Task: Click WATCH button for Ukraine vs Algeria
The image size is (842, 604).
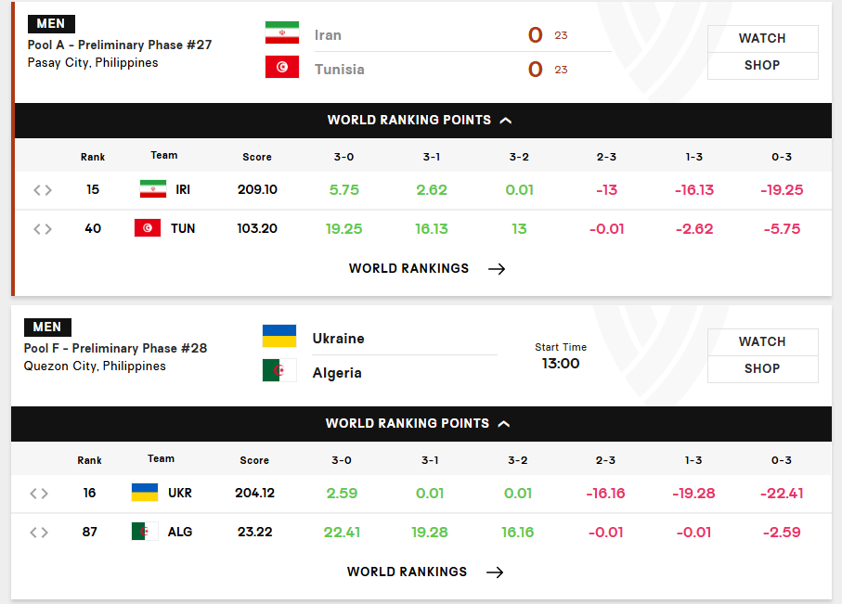Action: click(762, 342)
